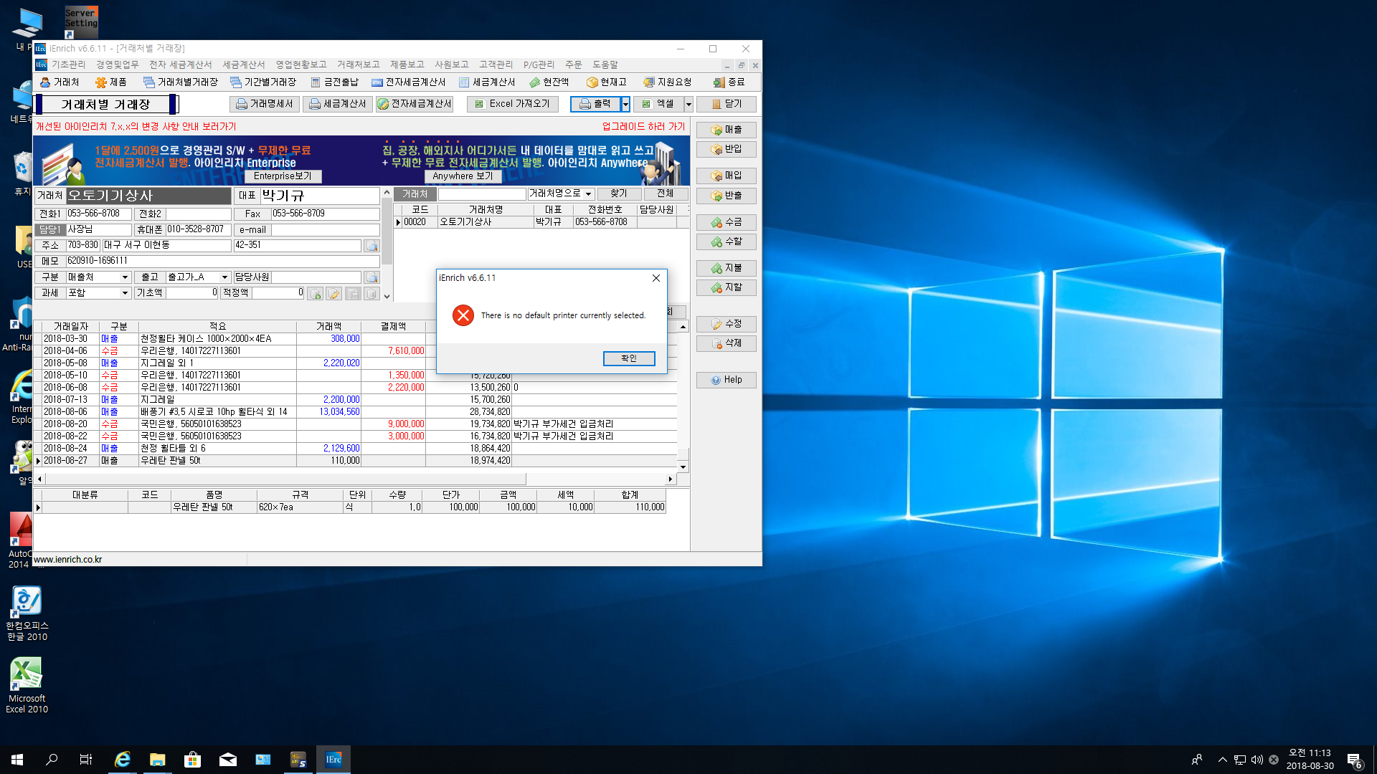The image size is (1377, 774).
Task: Open the 세금계산서 menu
Action: point(243,64)
